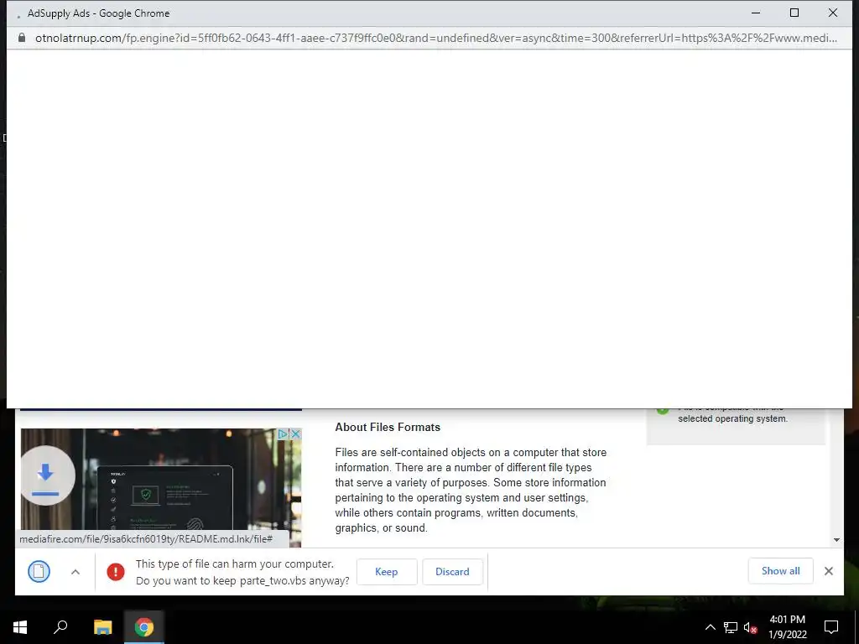The height and width of the screenshot is (644, 859).
Task: Keep the parte_two.vbs download
Action: point(386,571)
